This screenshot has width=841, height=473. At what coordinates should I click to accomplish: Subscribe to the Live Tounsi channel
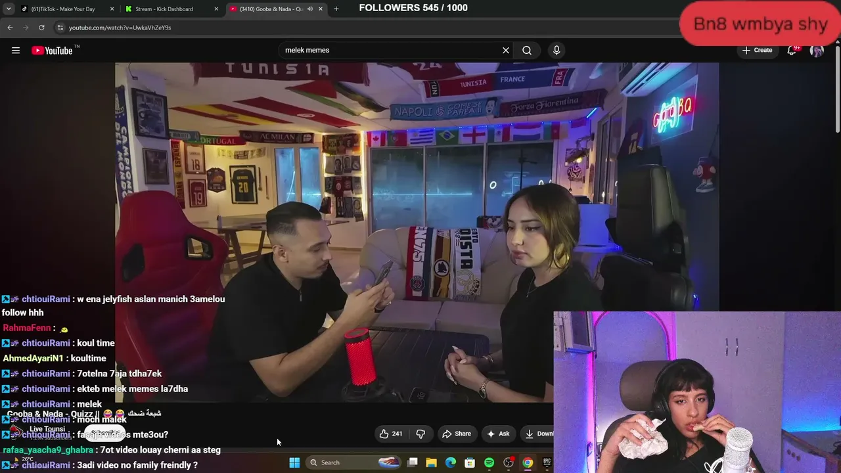coord(104,433)
